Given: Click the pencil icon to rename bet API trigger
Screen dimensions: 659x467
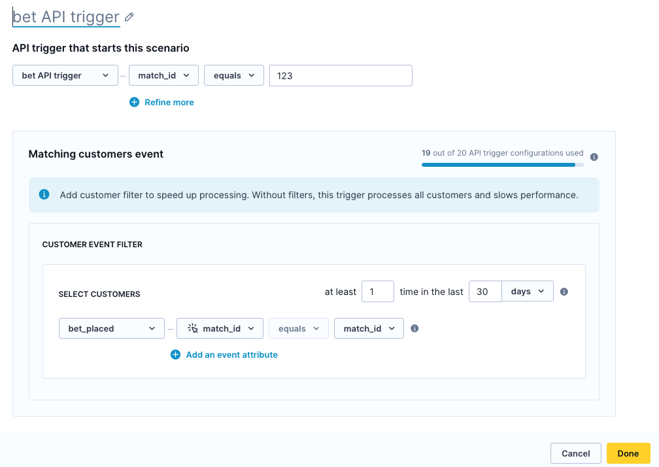Looking at the screenshot, I should (x=128, y=16).
